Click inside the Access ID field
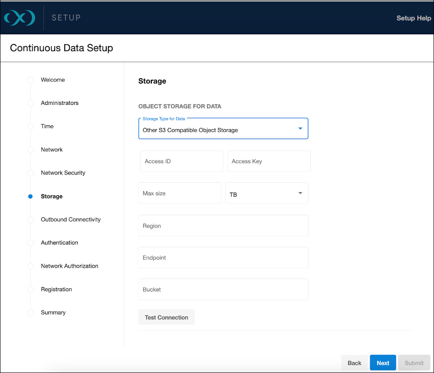 click(181, 161)
